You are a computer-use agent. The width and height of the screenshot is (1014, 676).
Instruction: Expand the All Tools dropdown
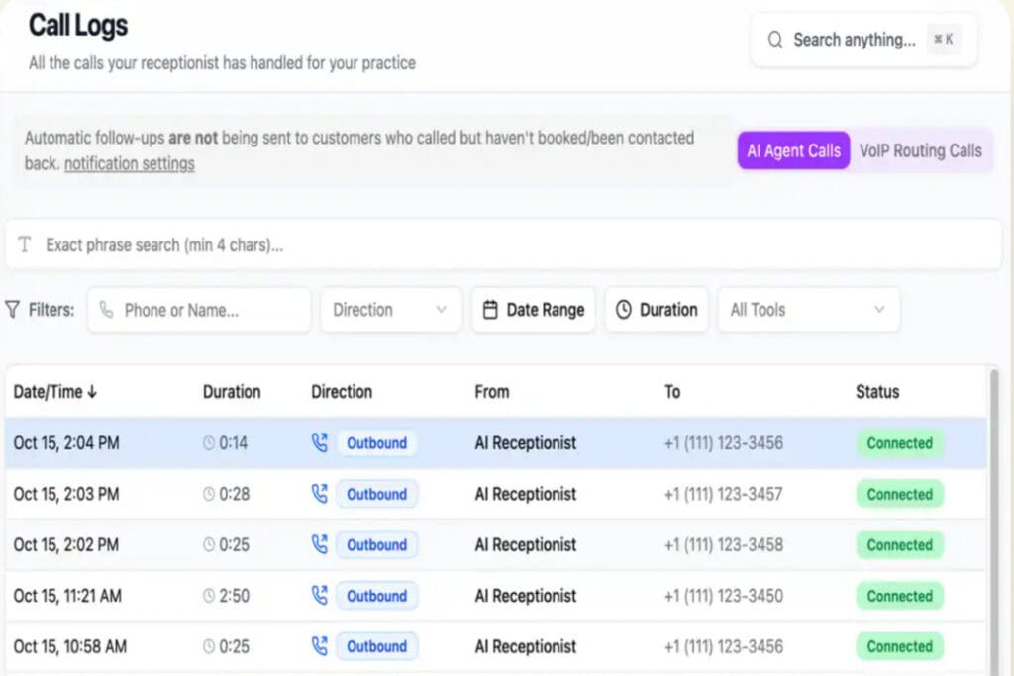coord(808,310)
